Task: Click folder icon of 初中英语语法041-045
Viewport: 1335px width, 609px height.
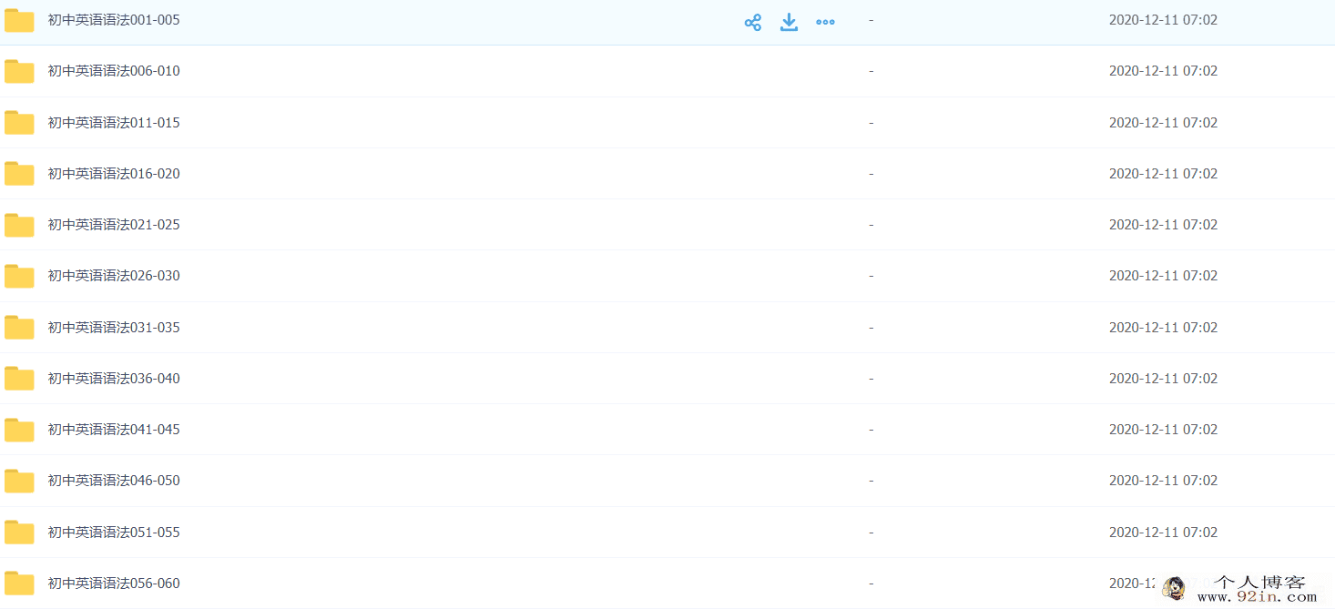Action: [19, 430]
